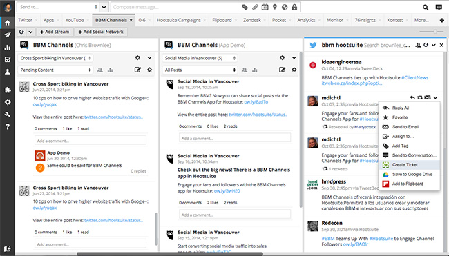Click the Add Stream button
This screenshot has height=256, width=449.
pyautogui.click(x=55, y=32)
